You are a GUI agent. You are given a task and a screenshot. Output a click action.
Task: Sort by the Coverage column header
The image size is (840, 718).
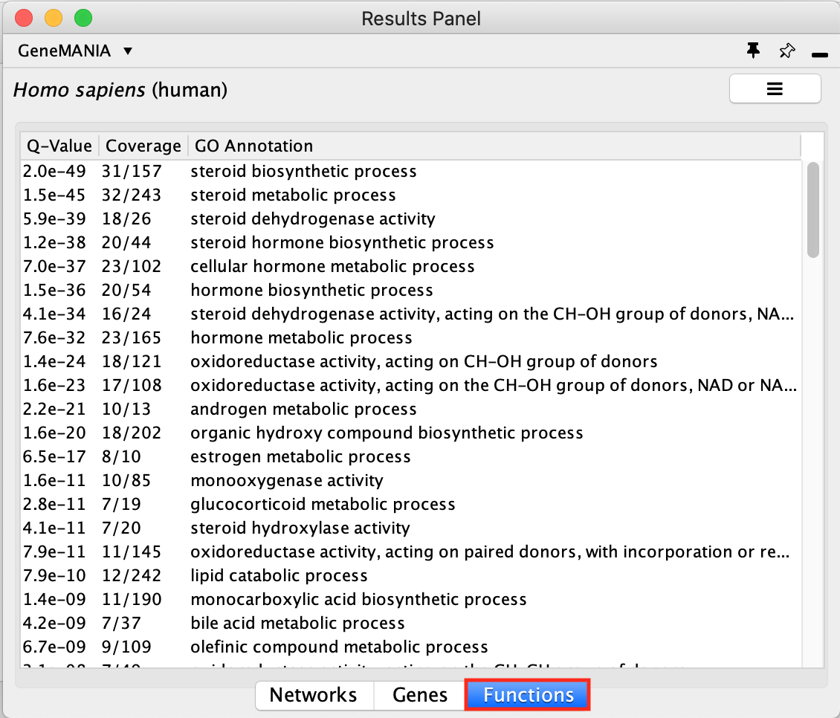click(143, 146)
